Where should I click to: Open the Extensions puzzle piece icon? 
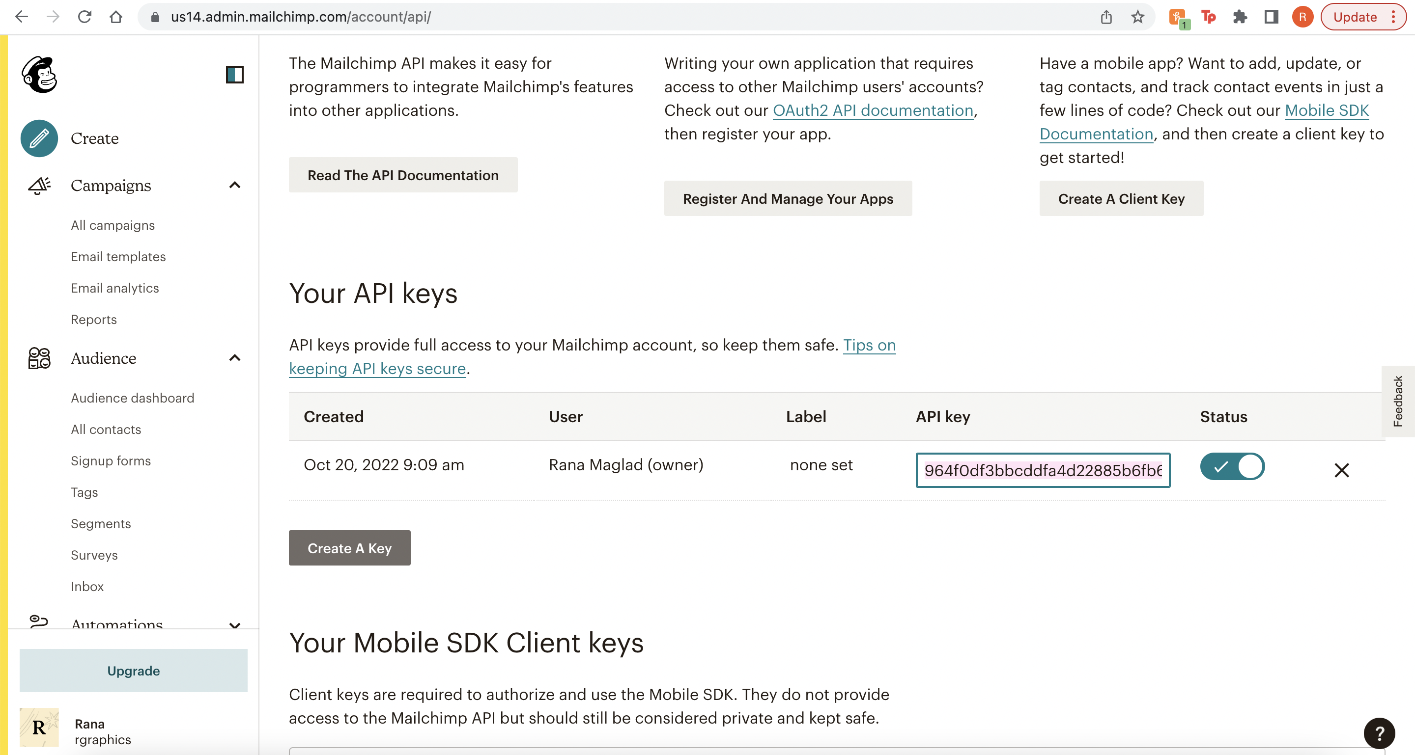[1240, 17]
